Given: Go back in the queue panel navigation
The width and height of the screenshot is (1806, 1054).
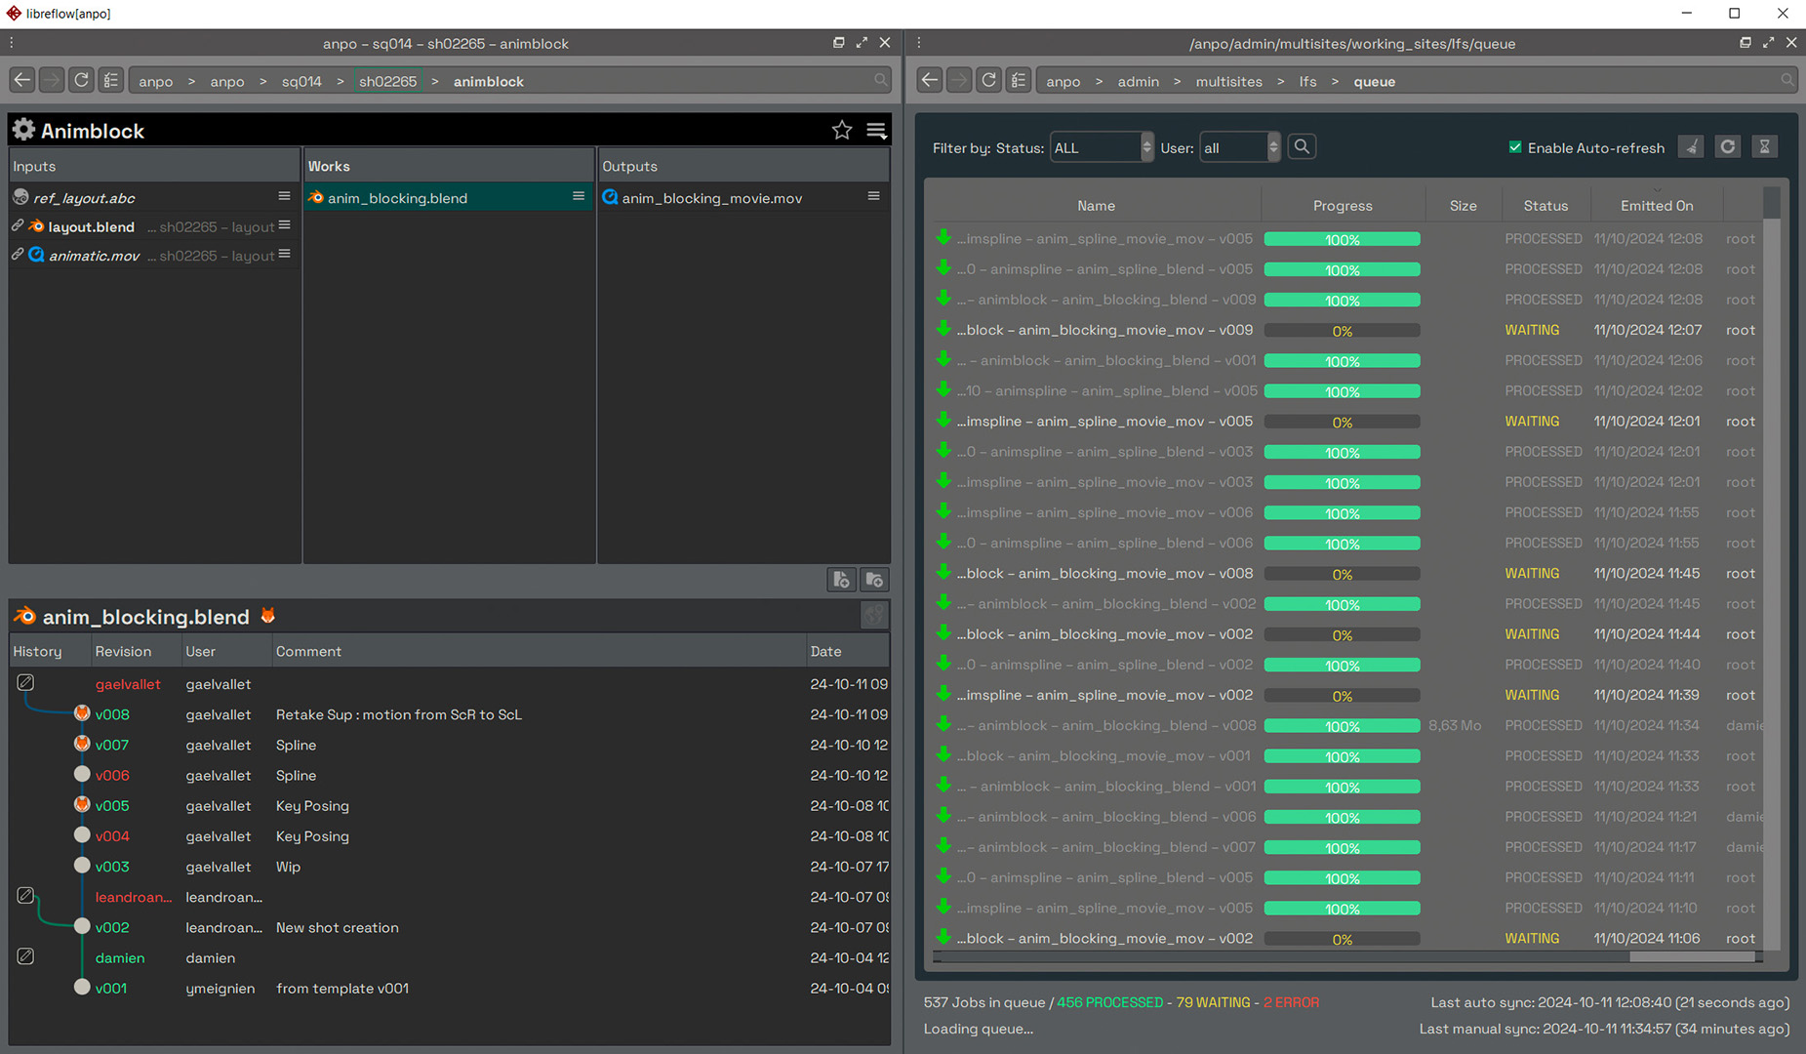Looking at the screenshot, I should 930,81.
